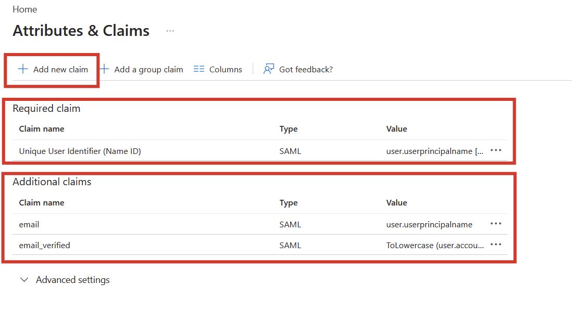Open more options for Unique User Identifier row
This screenshot has width=572, height=322.
tap(496, 151)
